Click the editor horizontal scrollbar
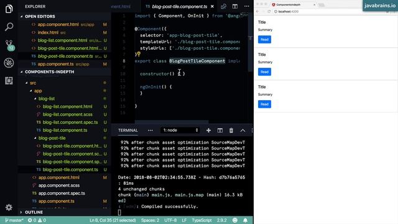This screenshot has height=224, width=398. (x=172, y=122)
